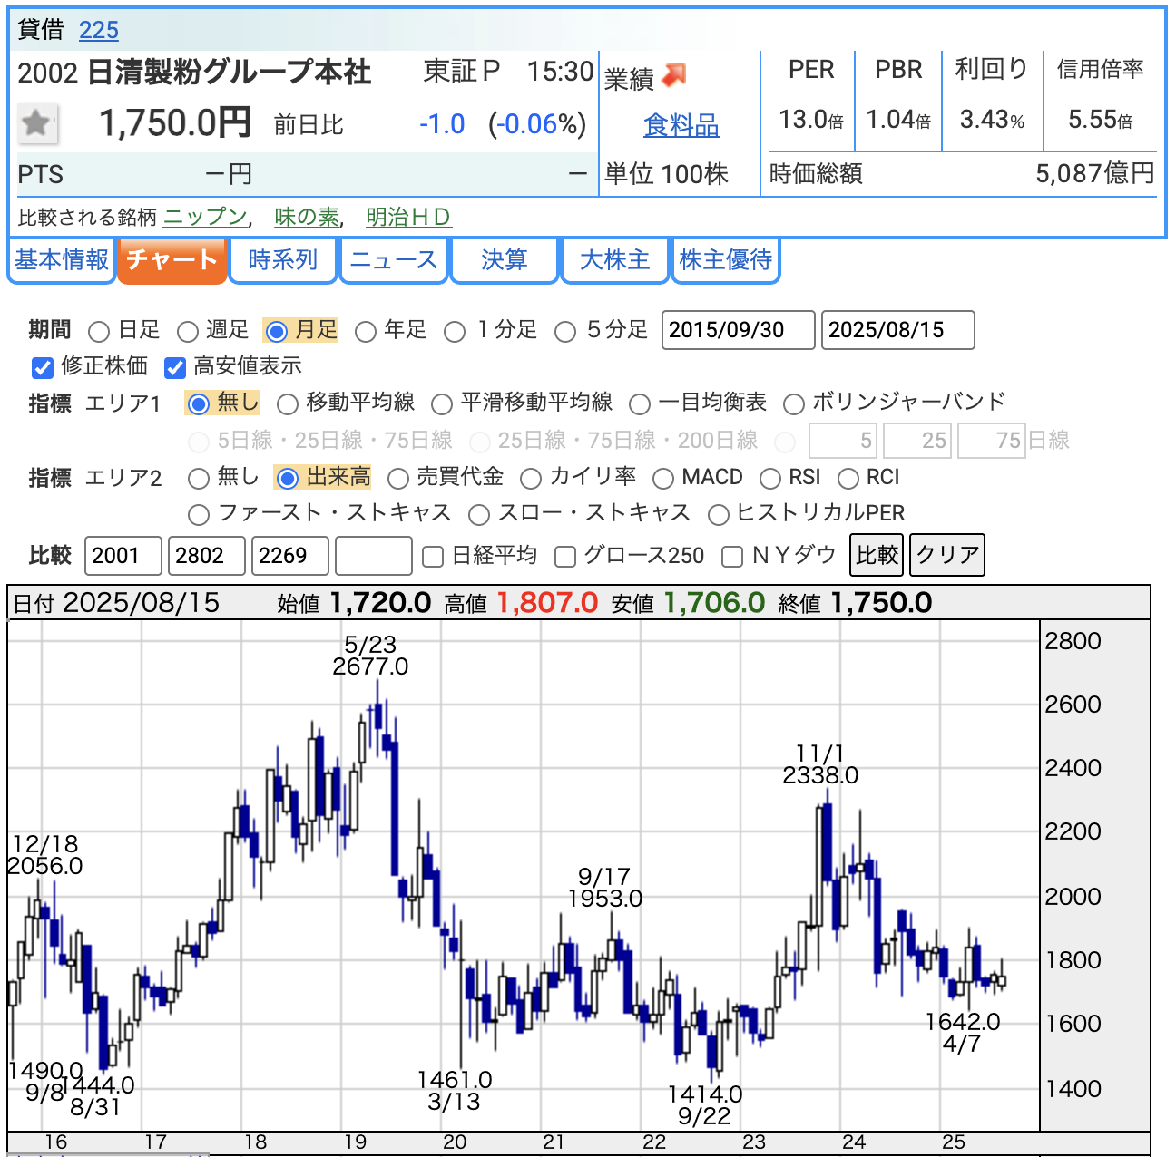Click the 利回り value 3.43%
The height and width of the screenshot is (1157, 1176).
pos(992,120)
